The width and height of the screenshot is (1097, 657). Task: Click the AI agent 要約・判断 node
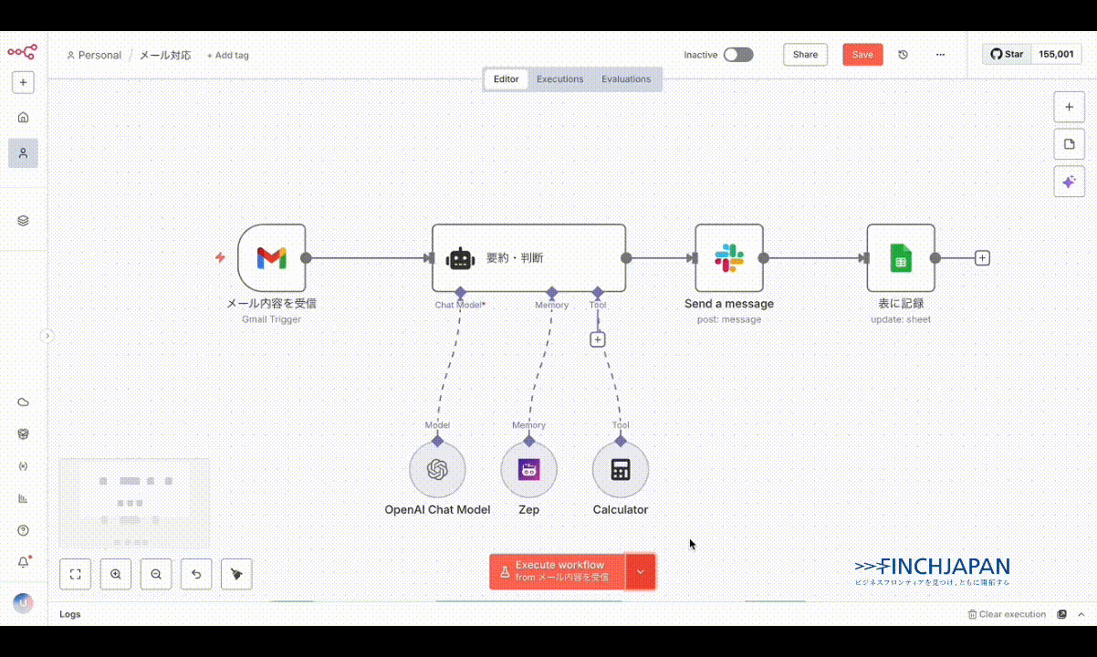(x=528, y=258)
